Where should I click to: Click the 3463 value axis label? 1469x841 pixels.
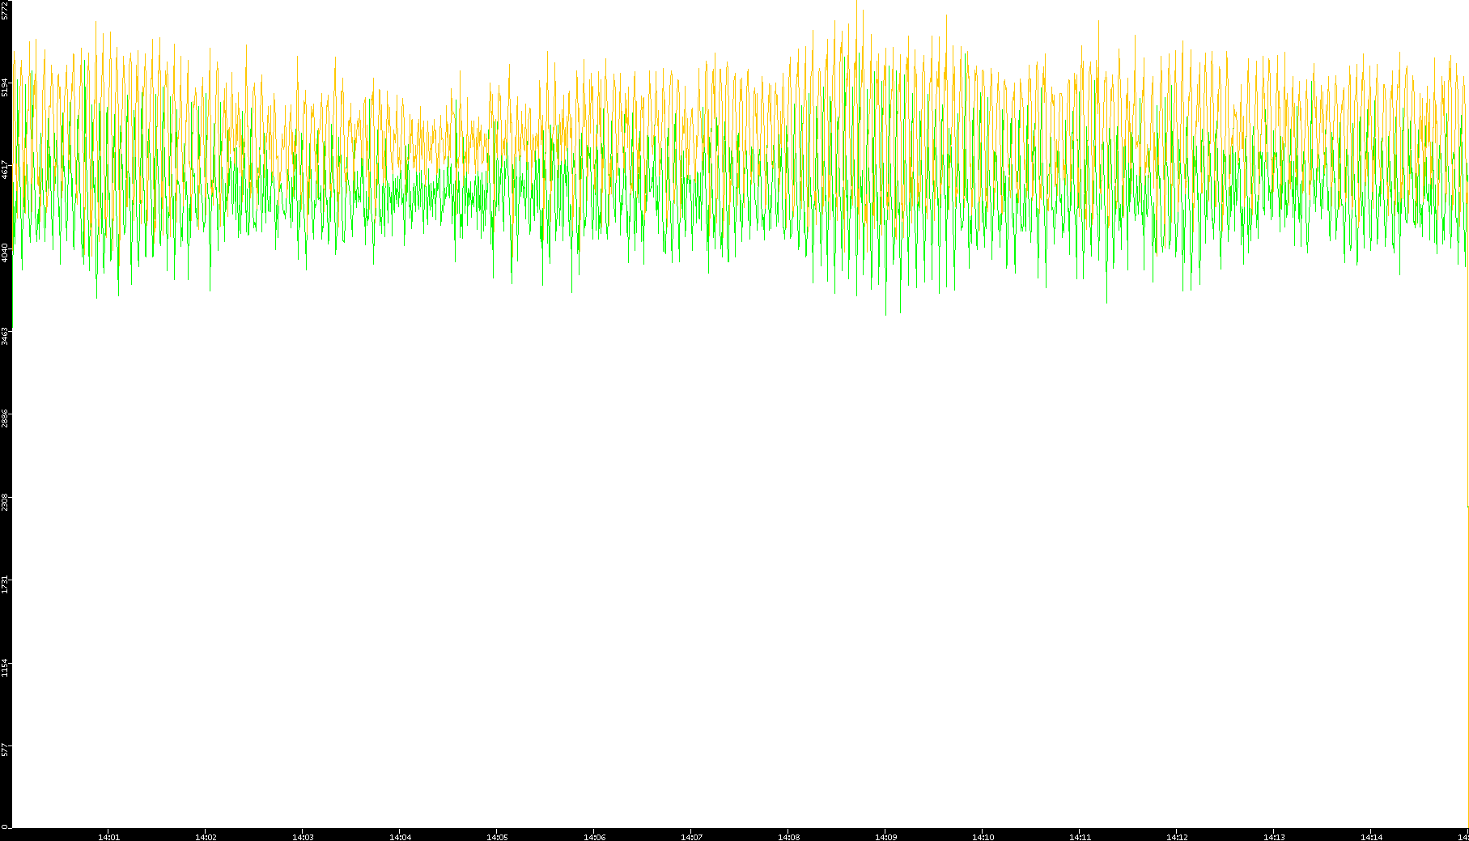[x=6, y=336]
